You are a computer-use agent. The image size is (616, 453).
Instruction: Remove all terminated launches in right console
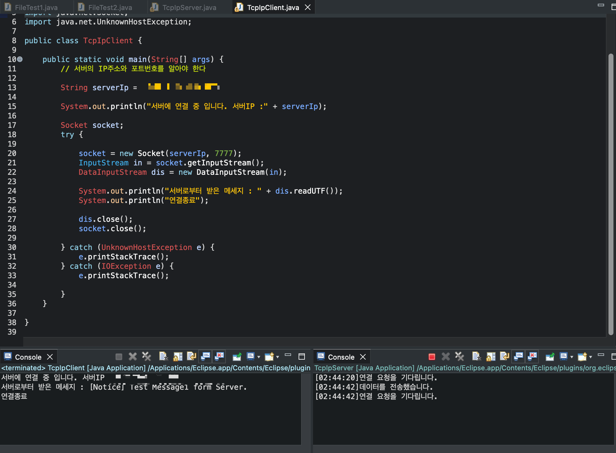[x=459, y=357]
